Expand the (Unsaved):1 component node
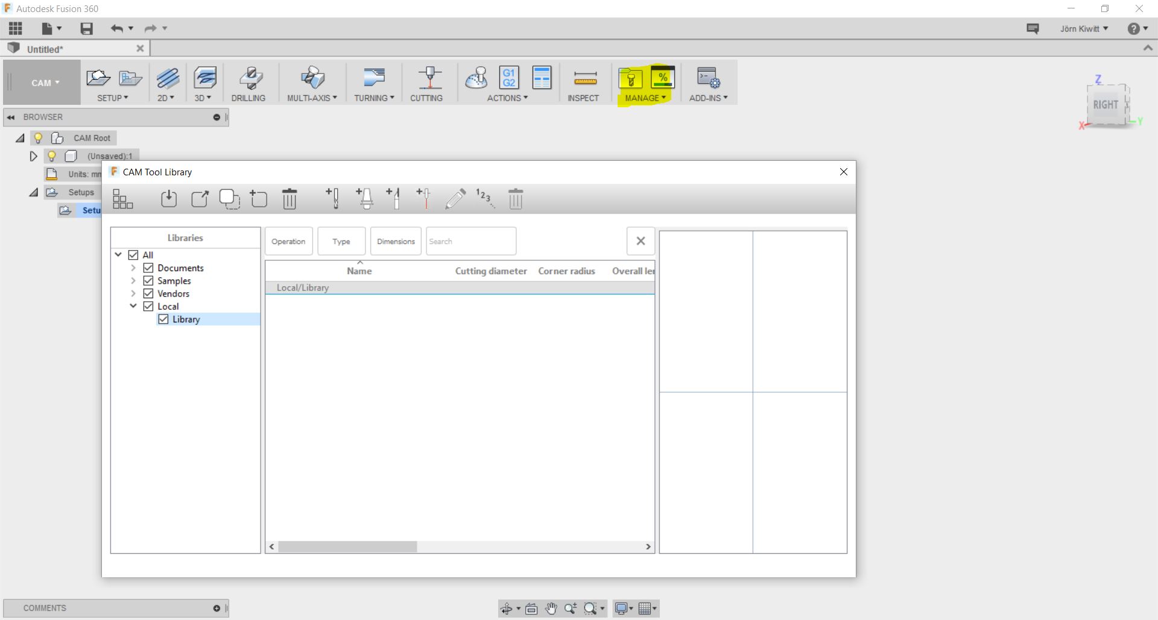 coord(33,156)
